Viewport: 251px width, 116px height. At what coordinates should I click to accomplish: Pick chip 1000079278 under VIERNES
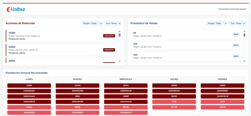223,96
